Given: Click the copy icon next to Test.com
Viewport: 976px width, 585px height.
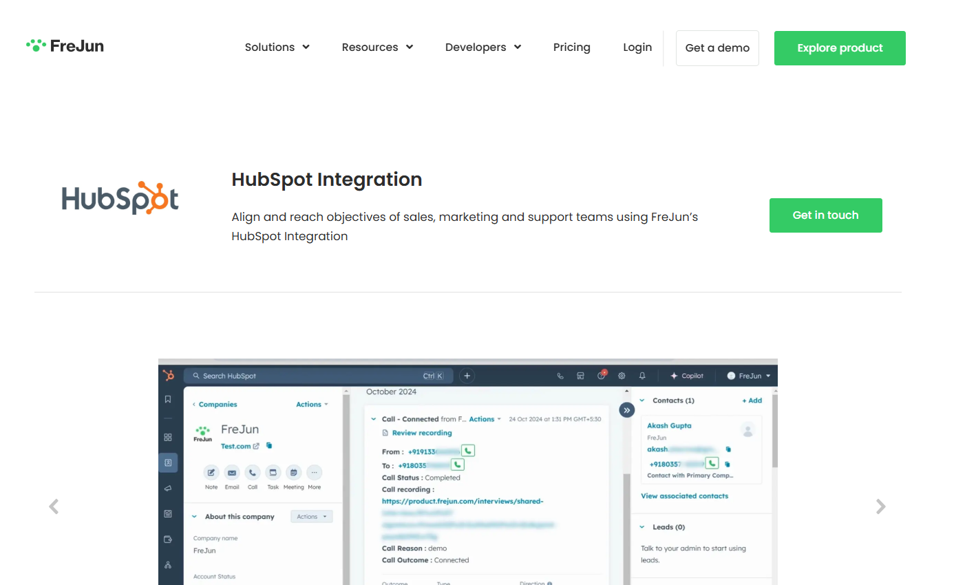Looking at the screenshot, I should (x=268, y=445).
